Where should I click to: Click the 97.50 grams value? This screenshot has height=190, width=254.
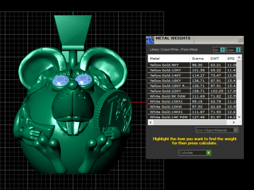pyautogui.click(x=197, y=107)
